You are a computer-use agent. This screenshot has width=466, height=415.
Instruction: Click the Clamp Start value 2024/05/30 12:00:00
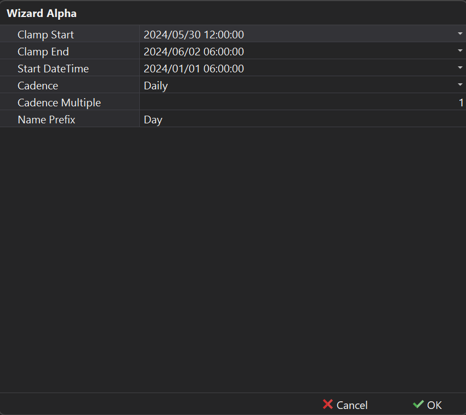coord(194,35)
